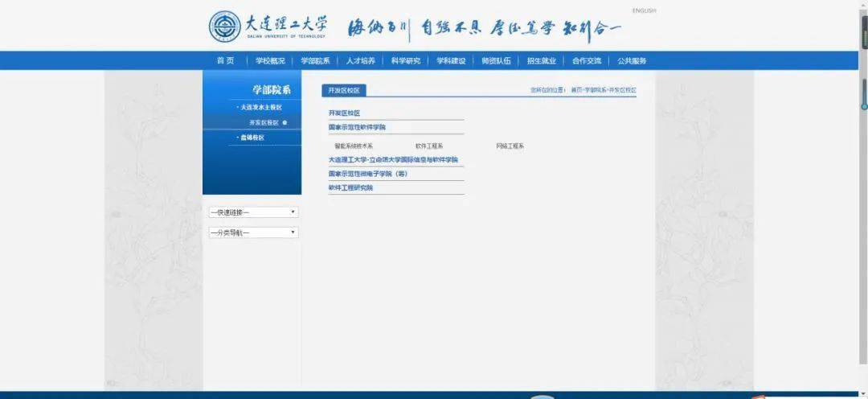Open the 学科建设 navigation menu
The width and height of the screenshot is (868, 399).
pos(451,61)
